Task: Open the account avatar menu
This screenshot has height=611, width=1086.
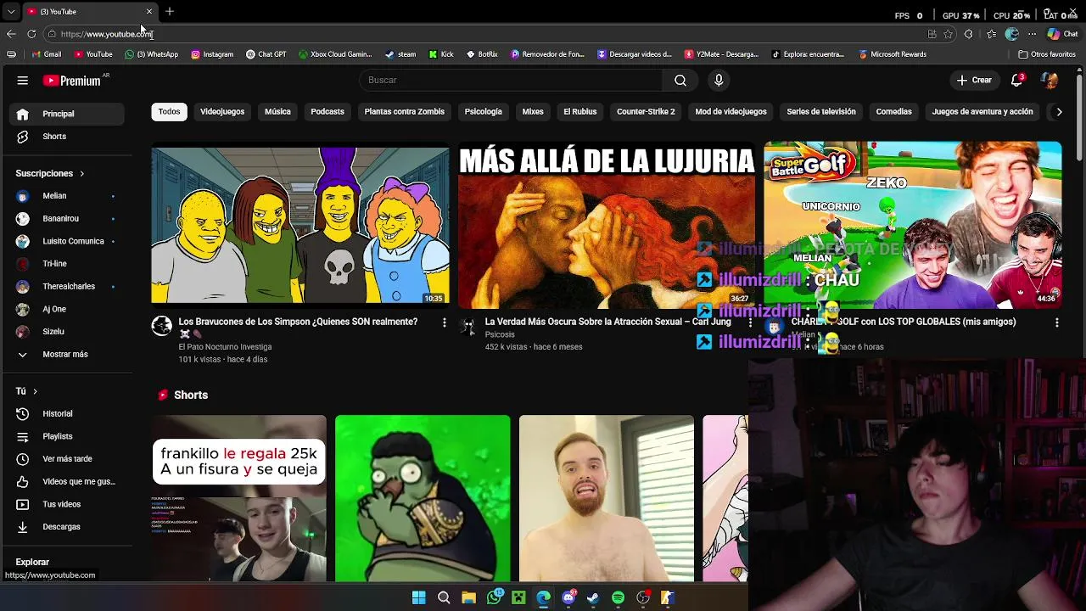Action: click(1050, 80)
